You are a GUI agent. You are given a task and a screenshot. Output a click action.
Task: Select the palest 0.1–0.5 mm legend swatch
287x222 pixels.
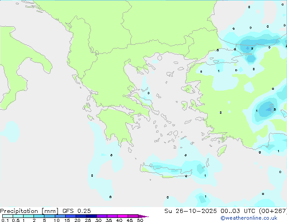coord(8,216)
